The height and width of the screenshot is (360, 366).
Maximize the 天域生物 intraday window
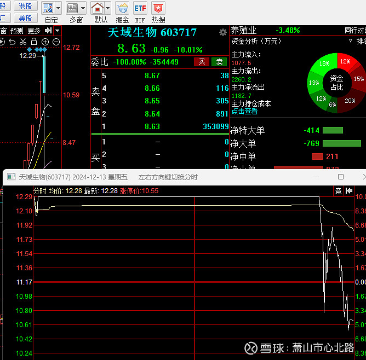coord(341,177)
